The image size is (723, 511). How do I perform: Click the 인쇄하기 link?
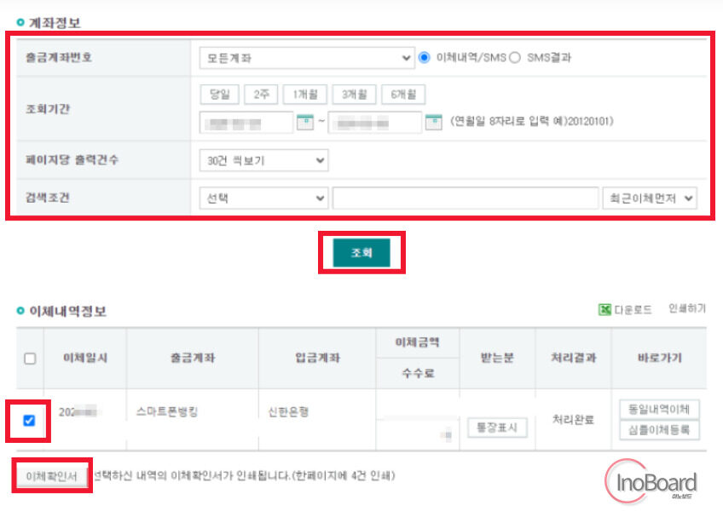687,308
